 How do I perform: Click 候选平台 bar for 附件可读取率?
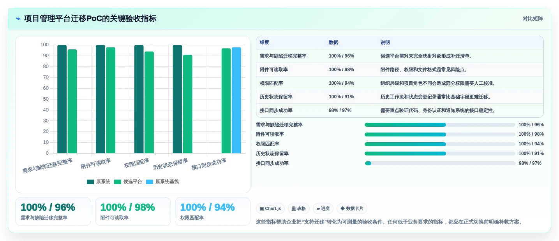pyautogui.click(x=111, y=100)
